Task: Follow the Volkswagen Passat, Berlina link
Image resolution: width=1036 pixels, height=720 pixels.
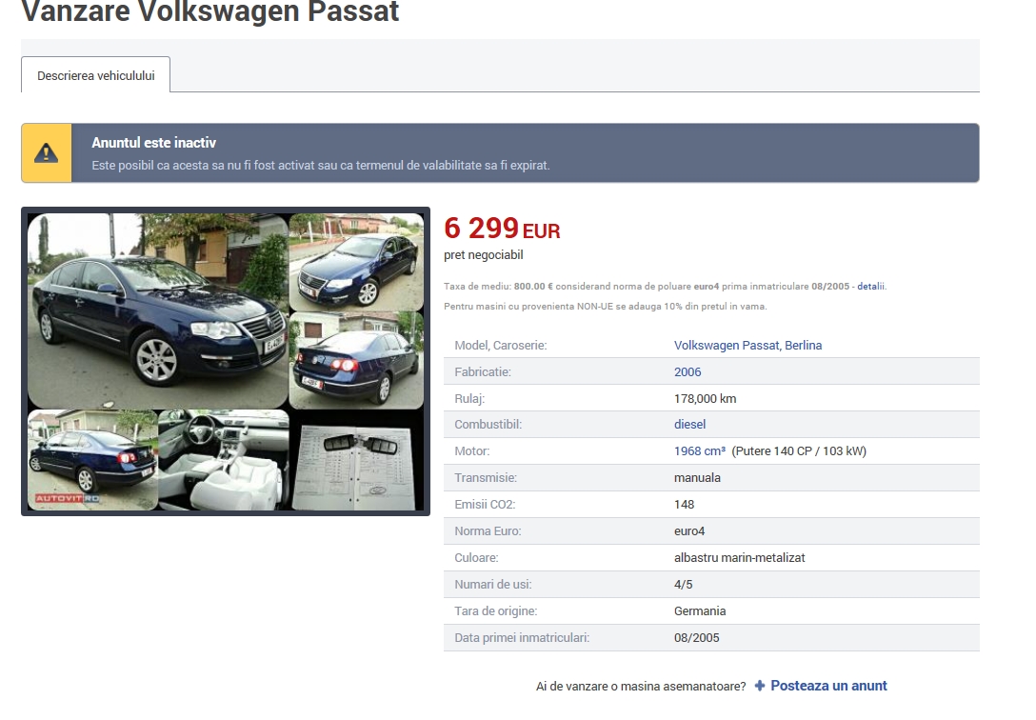Action: [x=747, y=345]
